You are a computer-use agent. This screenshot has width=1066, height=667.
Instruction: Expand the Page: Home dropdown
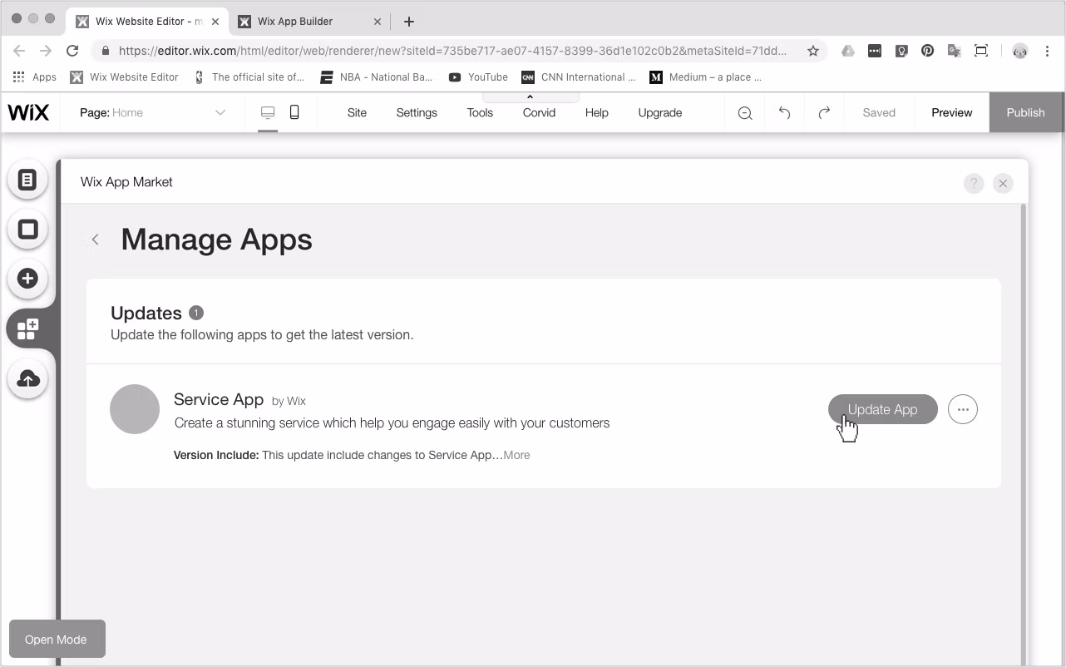[153, 112]
